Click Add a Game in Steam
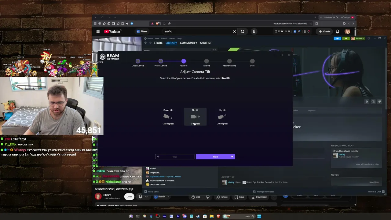The image size is (391, 220). [x=152, y=192]
